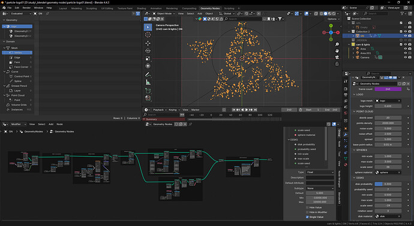Viewport: 414px width, 226px height.
Task: Toggle exclude checkbox for HIDDEN collection
Action: click(401, 40)
